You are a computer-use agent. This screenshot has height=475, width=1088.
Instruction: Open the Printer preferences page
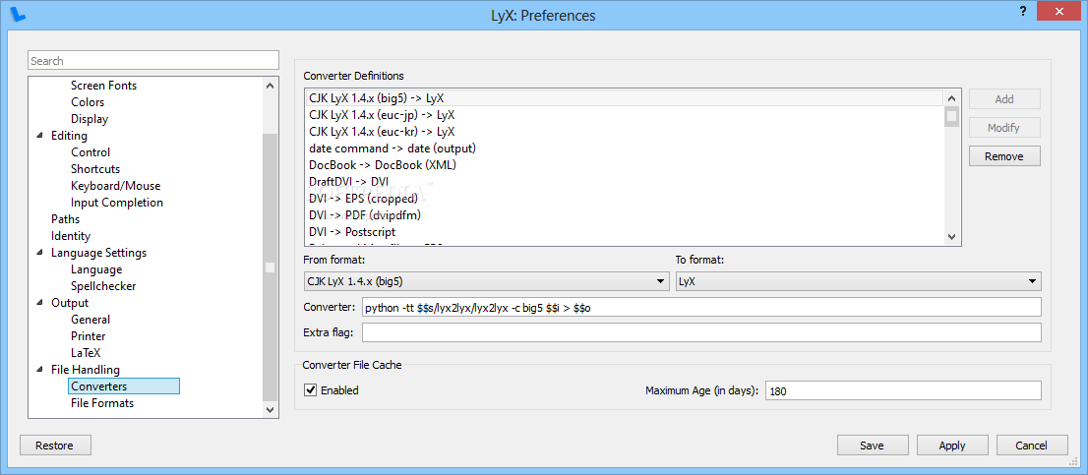pyautogui.click(x=89, y=335)
